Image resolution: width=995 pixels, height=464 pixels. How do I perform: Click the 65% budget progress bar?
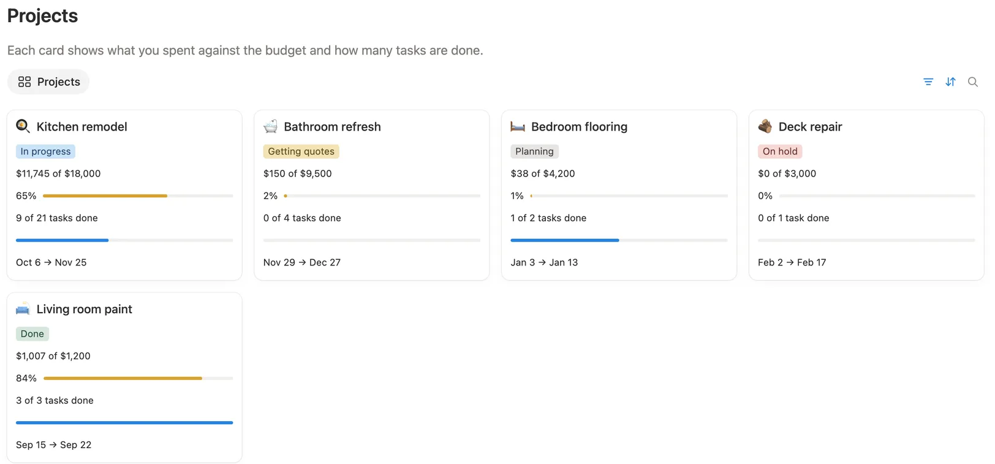tap(138, 196)
